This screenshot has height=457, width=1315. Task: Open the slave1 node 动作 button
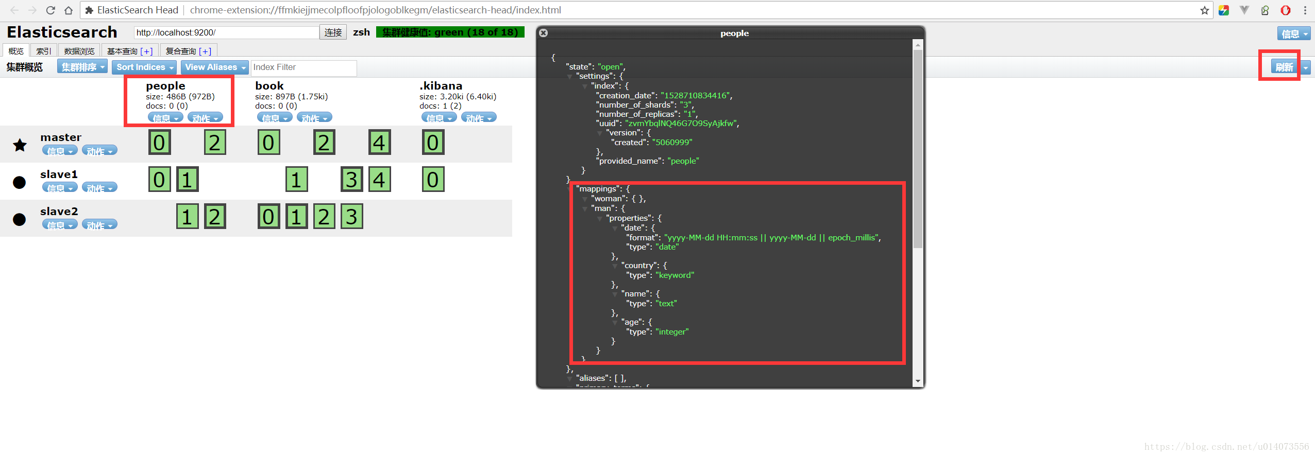click(99, 187)
